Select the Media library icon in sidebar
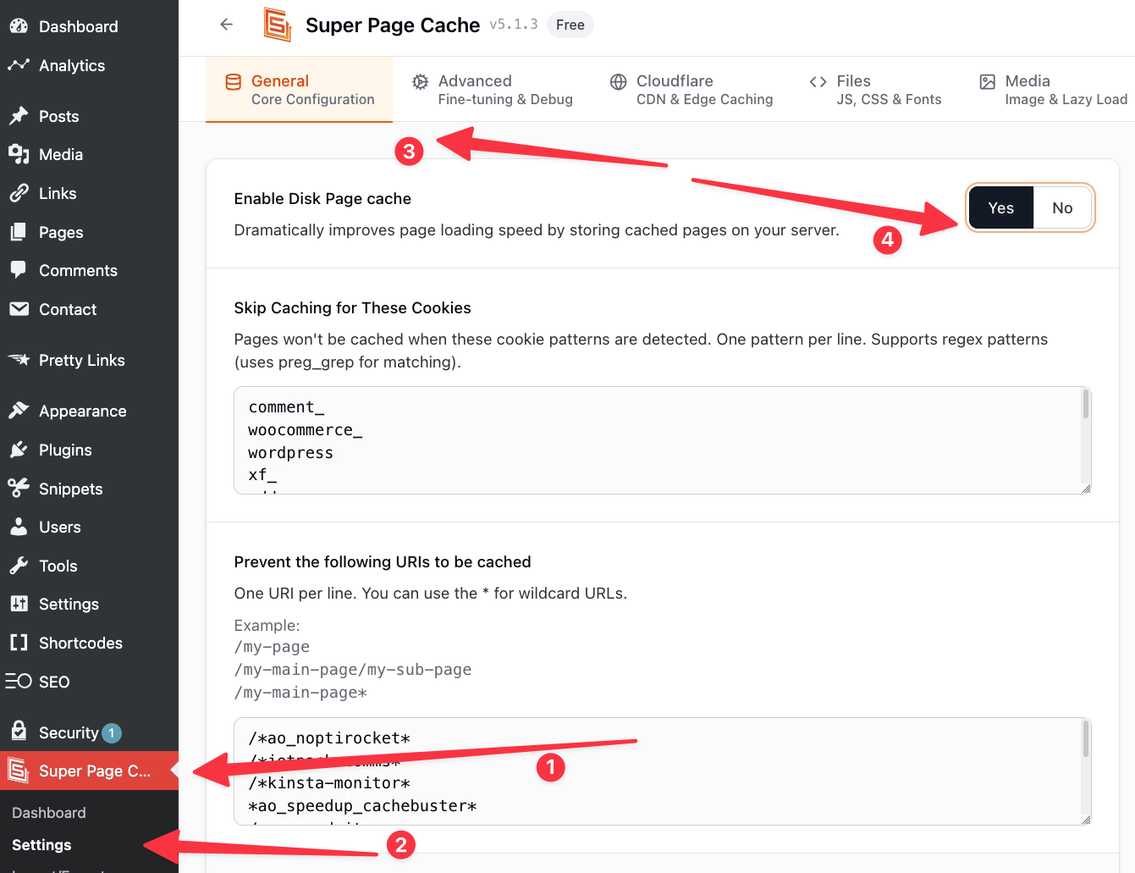This screenshot has width=1135, height=873. click(x=20, y=154)
